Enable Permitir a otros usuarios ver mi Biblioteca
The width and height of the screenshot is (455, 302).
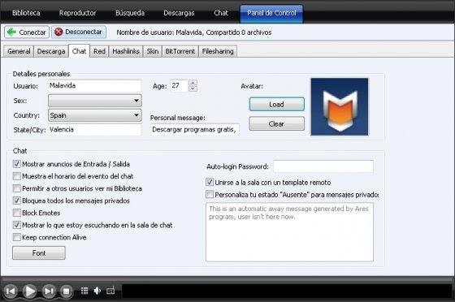point(17,188)
